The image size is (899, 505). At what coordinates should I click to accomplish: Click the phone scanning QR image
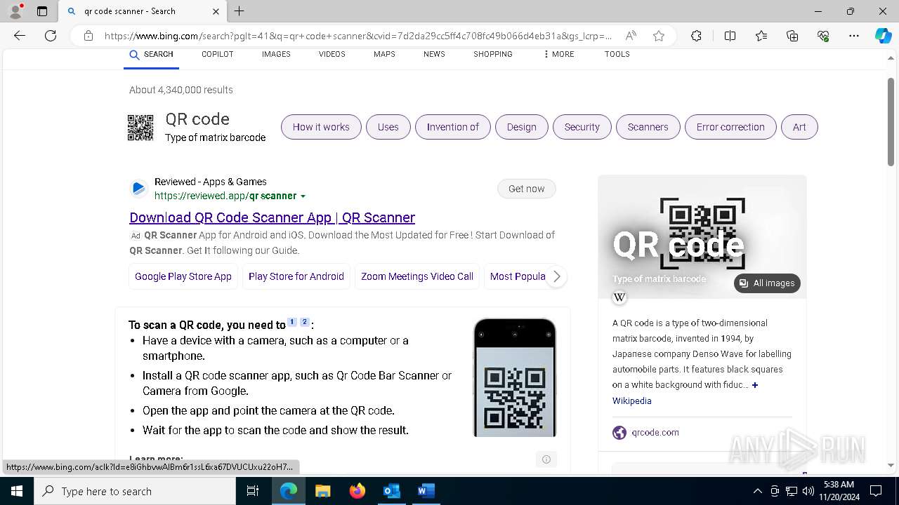pyautogui.click(x=515, y=377)
